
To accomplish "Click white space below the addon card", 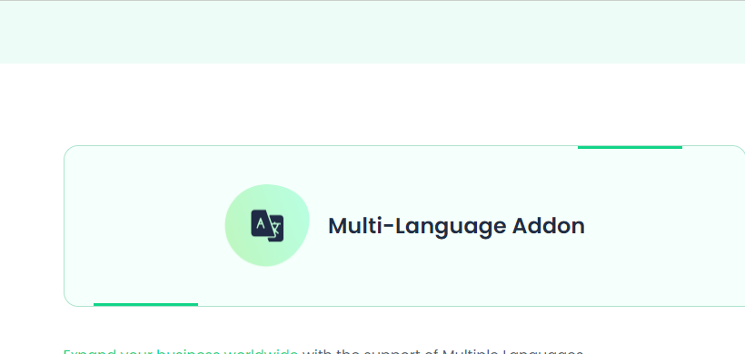I will tap(372, 327).
